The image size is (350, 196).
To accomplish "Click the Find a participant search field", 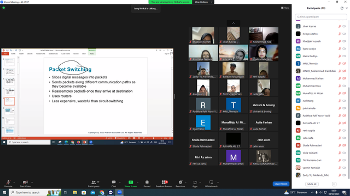I will pos(321,17).
